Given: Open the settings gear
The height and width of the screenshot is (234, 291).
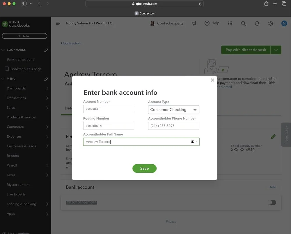Looking at the screenshot, I should pos(271,23).
